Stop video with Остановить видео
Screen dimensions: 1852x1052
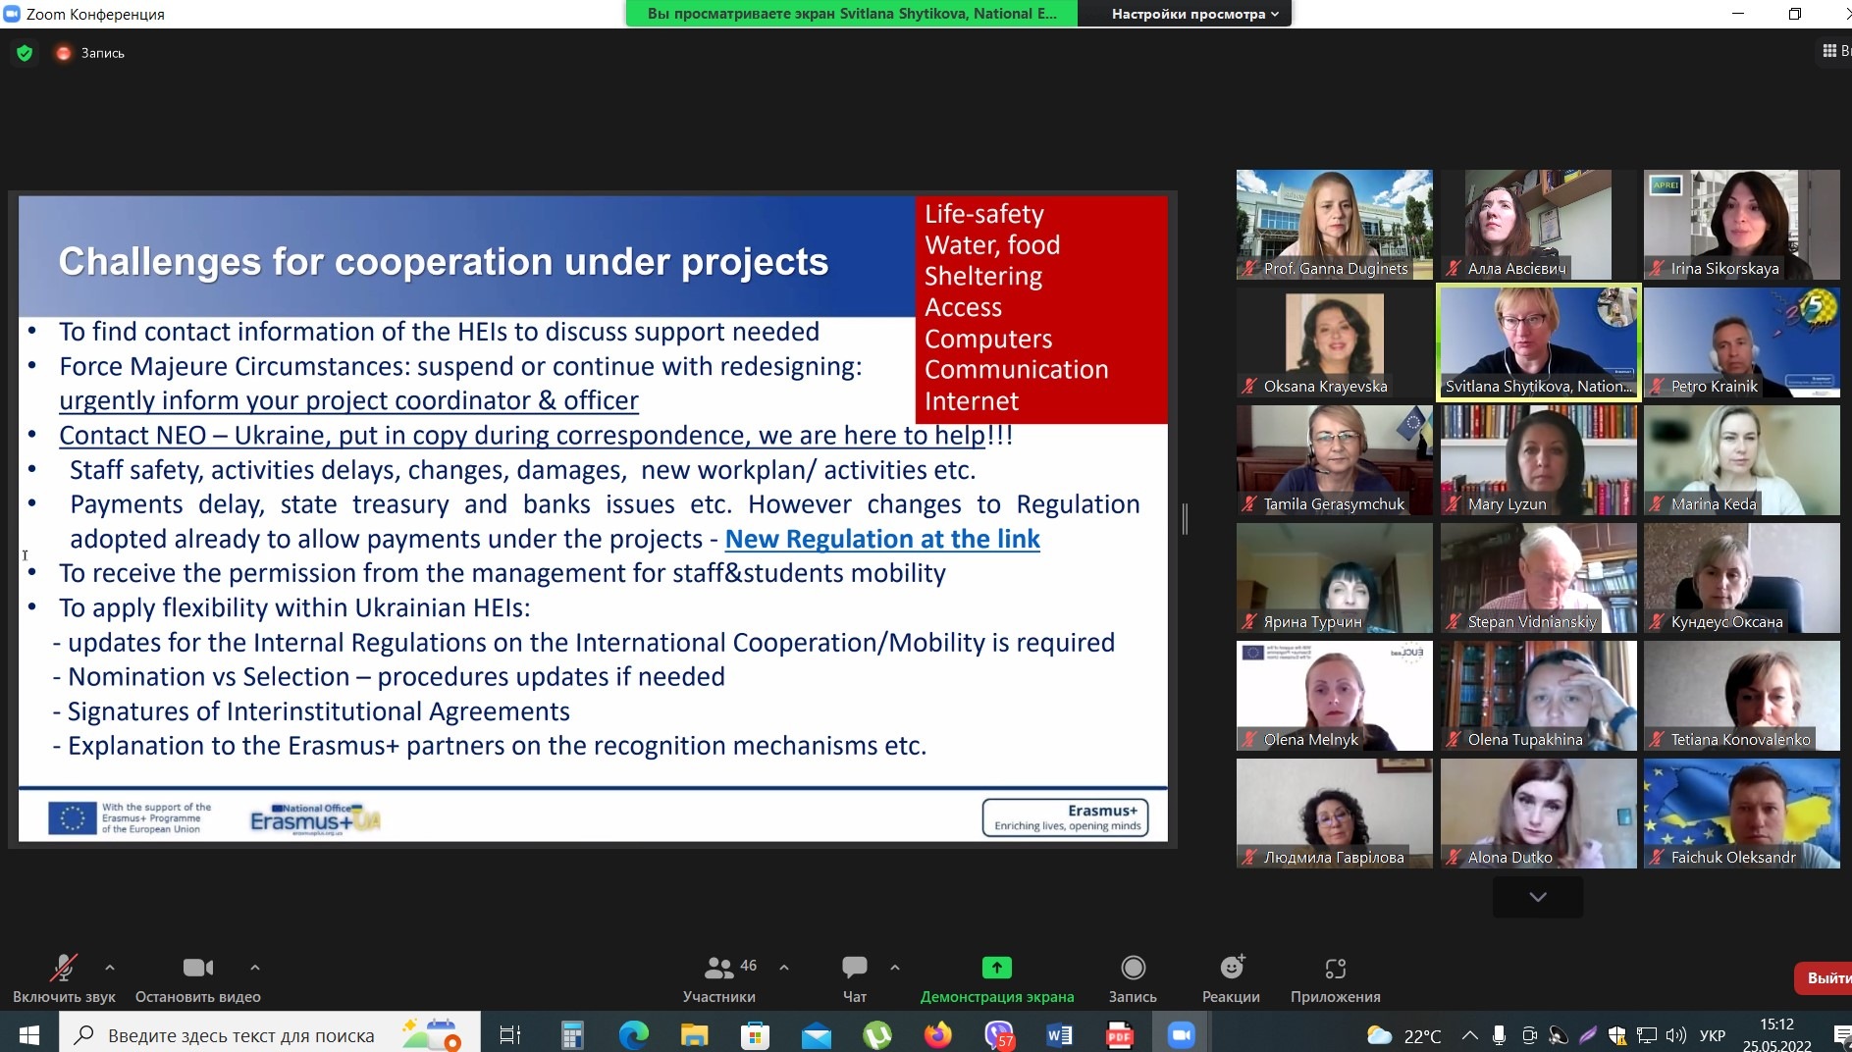(x=197, y=969)
